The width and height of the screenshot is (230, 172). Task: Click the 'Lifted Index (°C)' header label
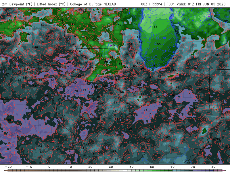51,4
